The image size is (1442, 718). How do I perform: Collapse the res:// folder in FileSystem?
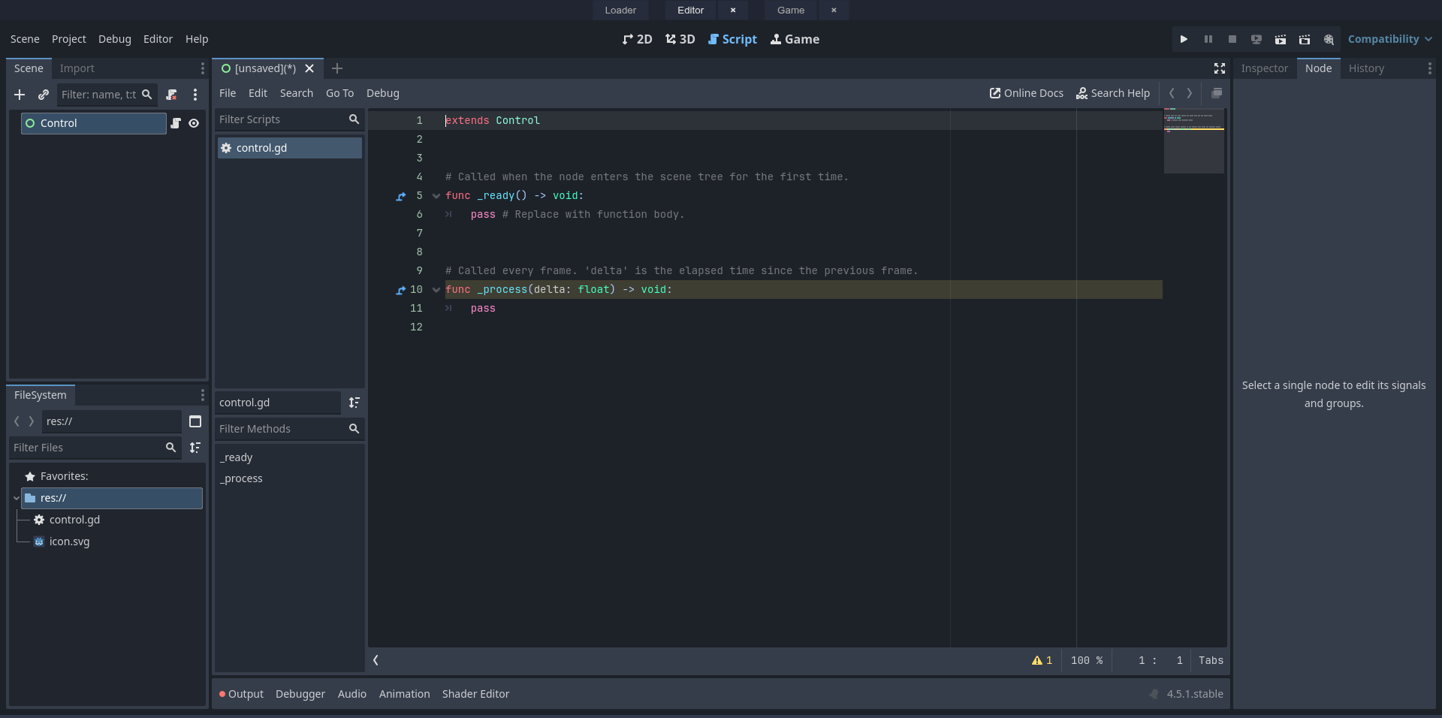click(x=16, y=498)
